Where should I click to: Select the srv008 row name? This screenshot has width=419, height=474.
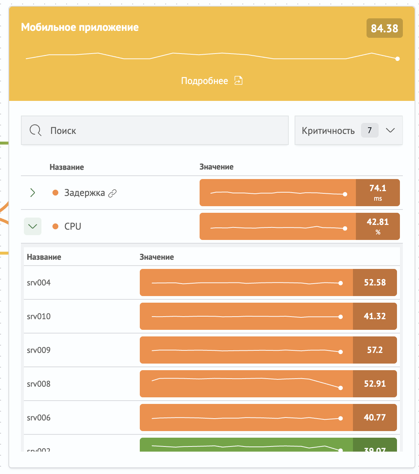pyautogui.click(x=39, y=384)
